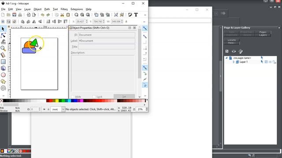This screenshot has width=282, height=158.
Task: Expand Layer 1 in the layer tree
Action: 234,62
